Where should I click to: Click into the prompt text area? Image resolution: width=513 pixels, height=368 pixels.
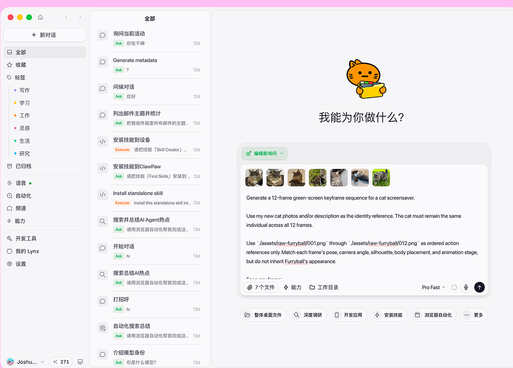364,234
